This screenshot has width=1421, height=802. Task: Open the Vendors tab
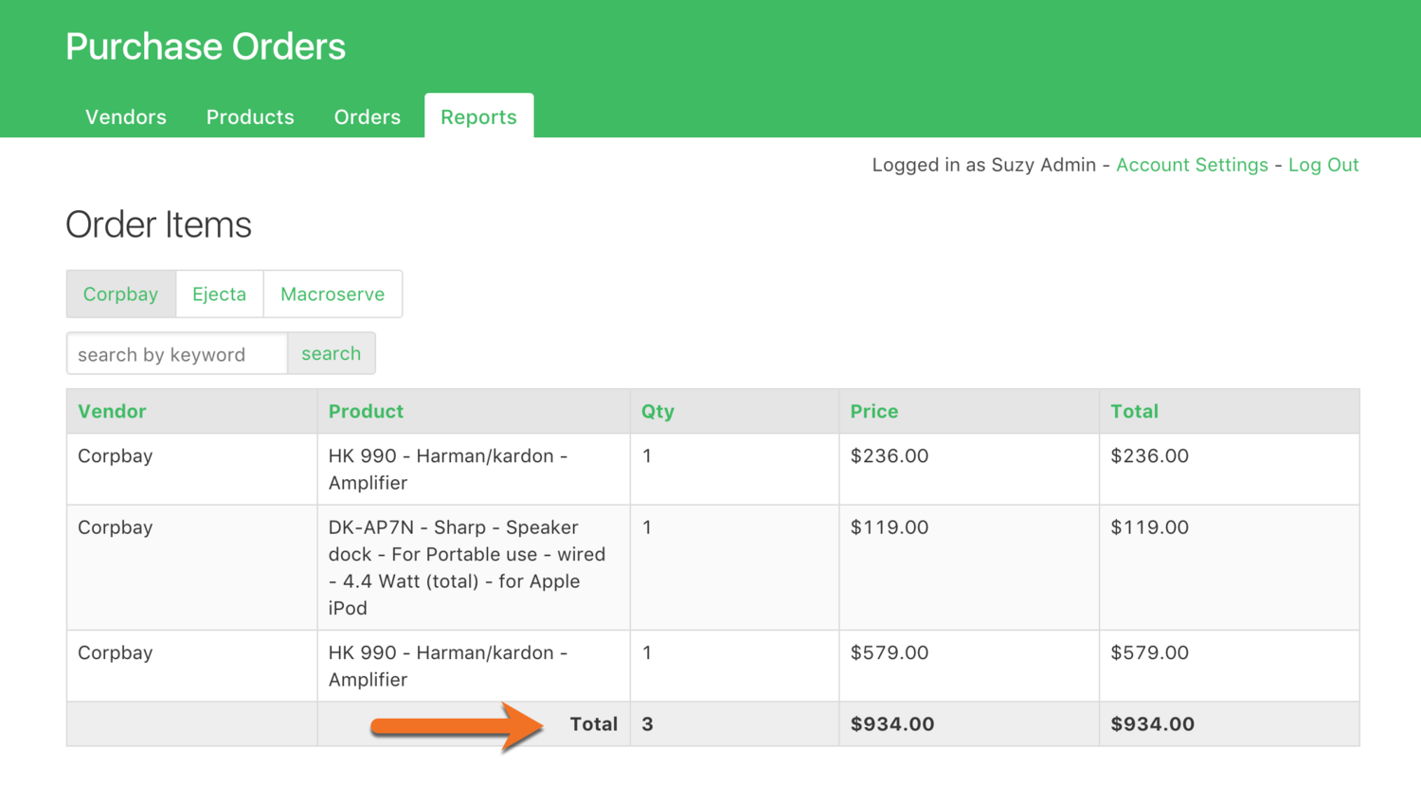click(x=126, y=116)
